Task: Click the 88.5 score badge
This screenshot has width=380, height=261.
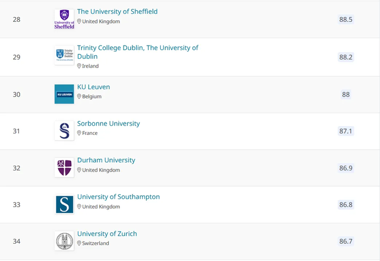Action: tap(346, 20)
